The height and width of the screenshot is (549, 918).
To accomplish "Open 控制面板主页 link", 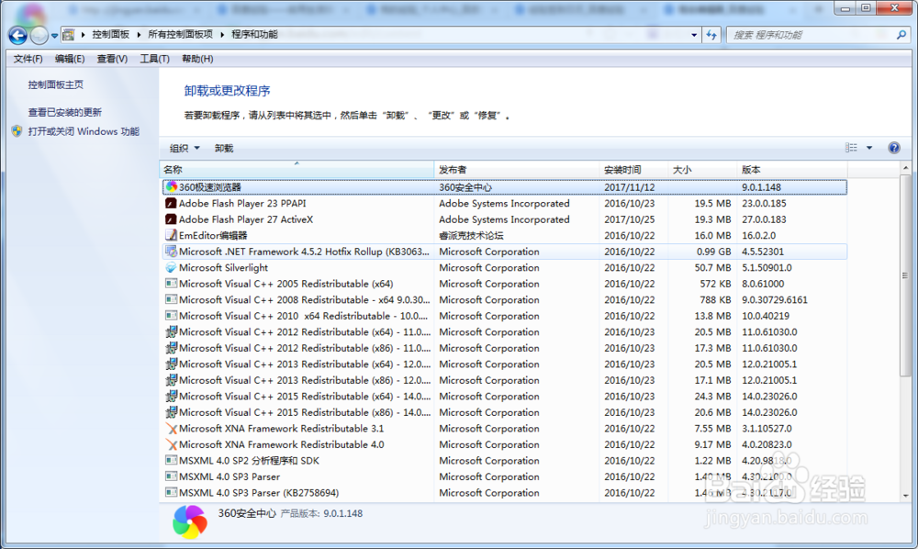I will pos(56,84).
